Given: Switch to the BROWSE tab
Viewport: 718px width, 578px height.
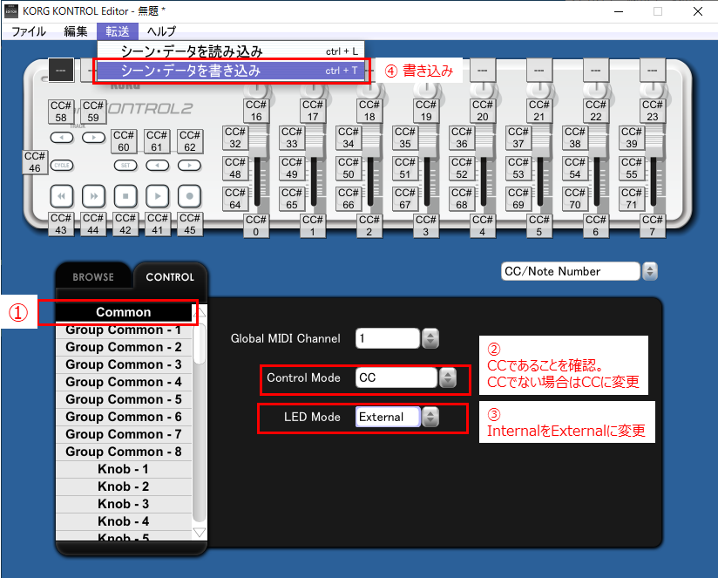Looking at the screenshot, I should [x=93, y=277].
